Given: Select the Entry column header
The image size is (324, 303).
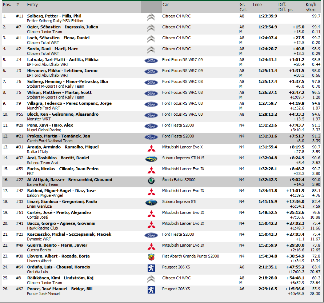Looking at the screenshot, I should [x=32, y=5].
